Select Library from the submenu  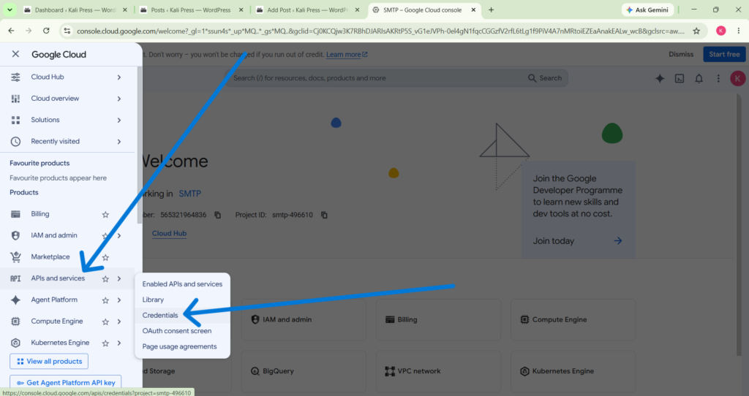click(x=182, y=300)
